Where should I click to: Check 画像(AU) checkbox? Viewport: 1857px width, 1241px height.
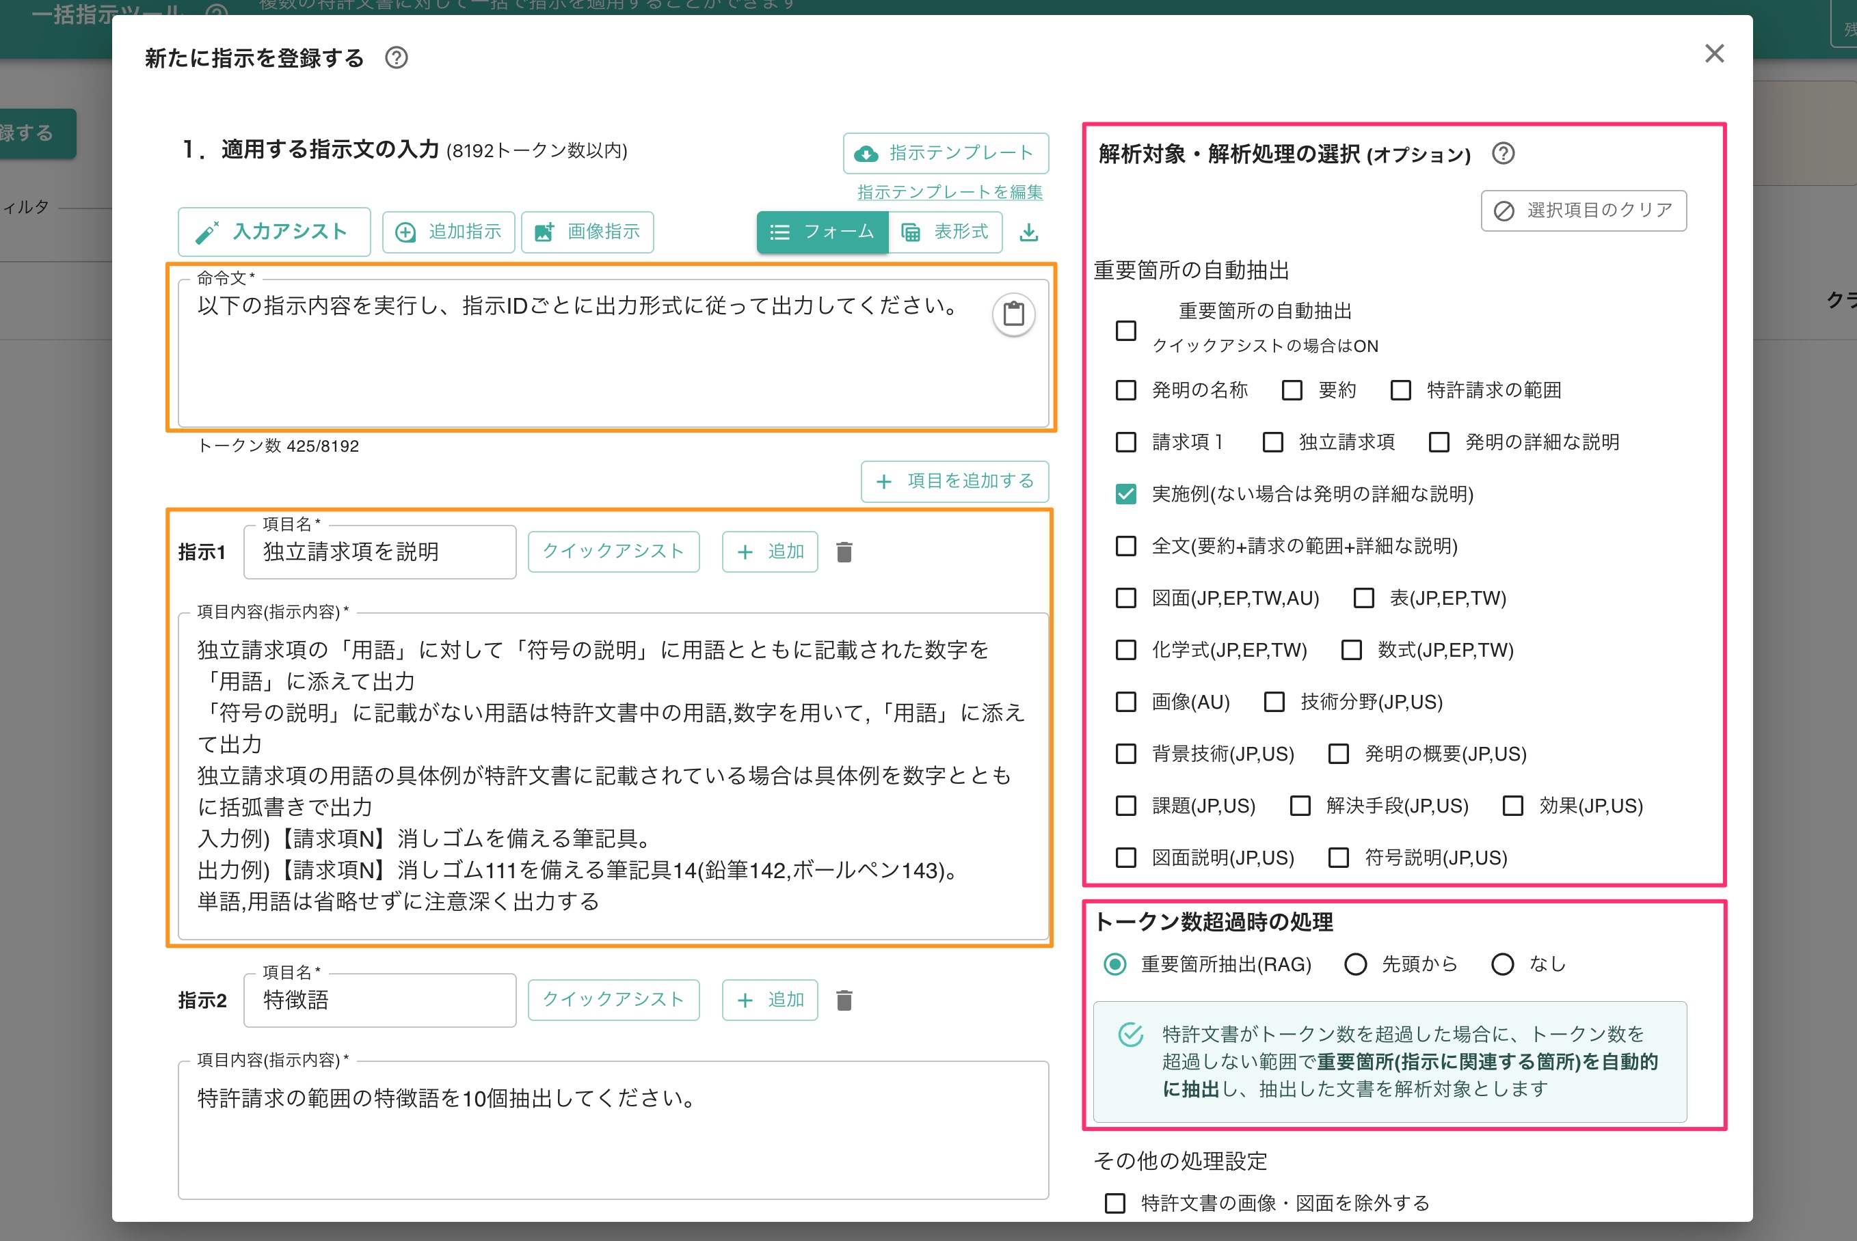(1125, 702)
